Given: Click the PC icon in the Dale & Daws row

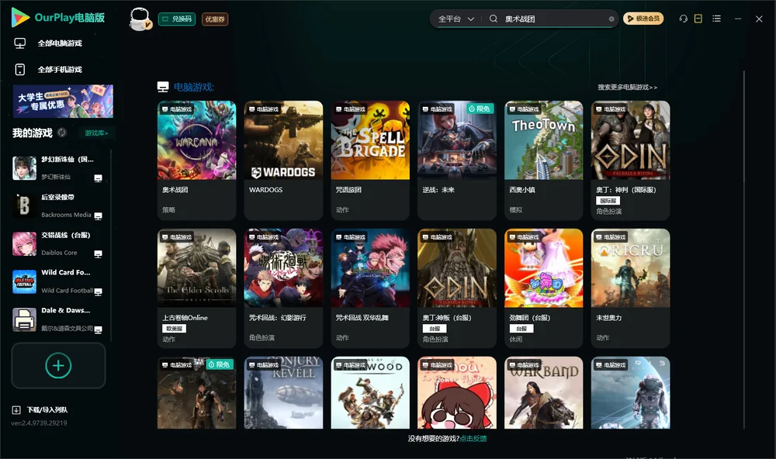Looking at the screenshot, I should (x=98, y=330).
